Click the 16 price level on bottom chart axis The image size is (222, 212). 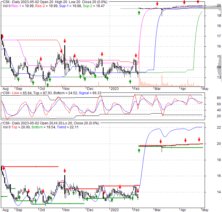coord(219,176)
